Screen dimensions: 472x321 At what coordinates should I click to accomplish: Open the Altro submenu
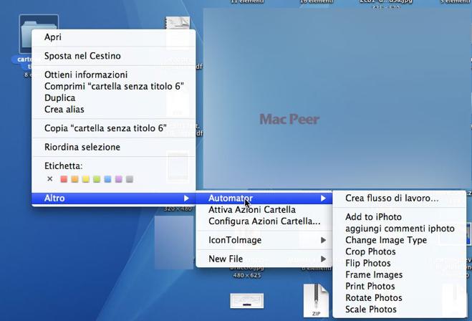(x=113, y=198)
